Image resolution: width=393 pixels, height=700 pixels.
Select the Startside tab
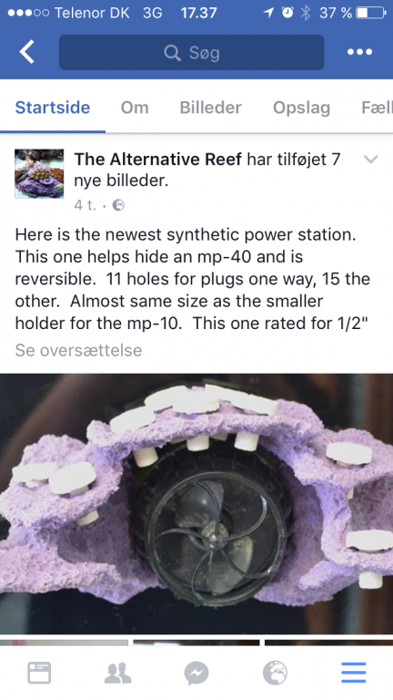(53, 108)
